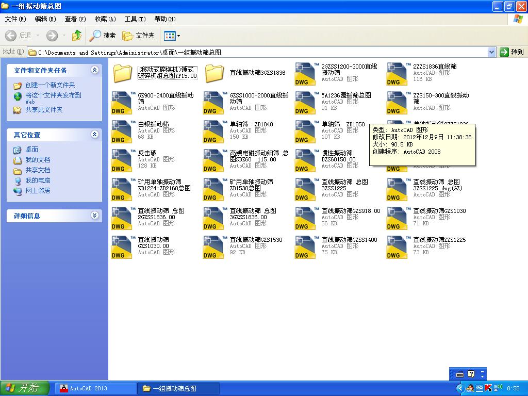
Task: Select the 直线振动筛 总图 3GZSS1836.00 icon
Action: point(214,218)
